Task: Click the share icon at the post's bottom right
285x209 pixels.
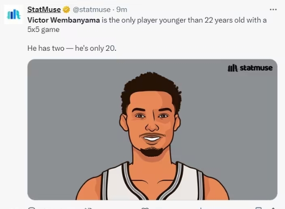Action: tap(273, 208)
